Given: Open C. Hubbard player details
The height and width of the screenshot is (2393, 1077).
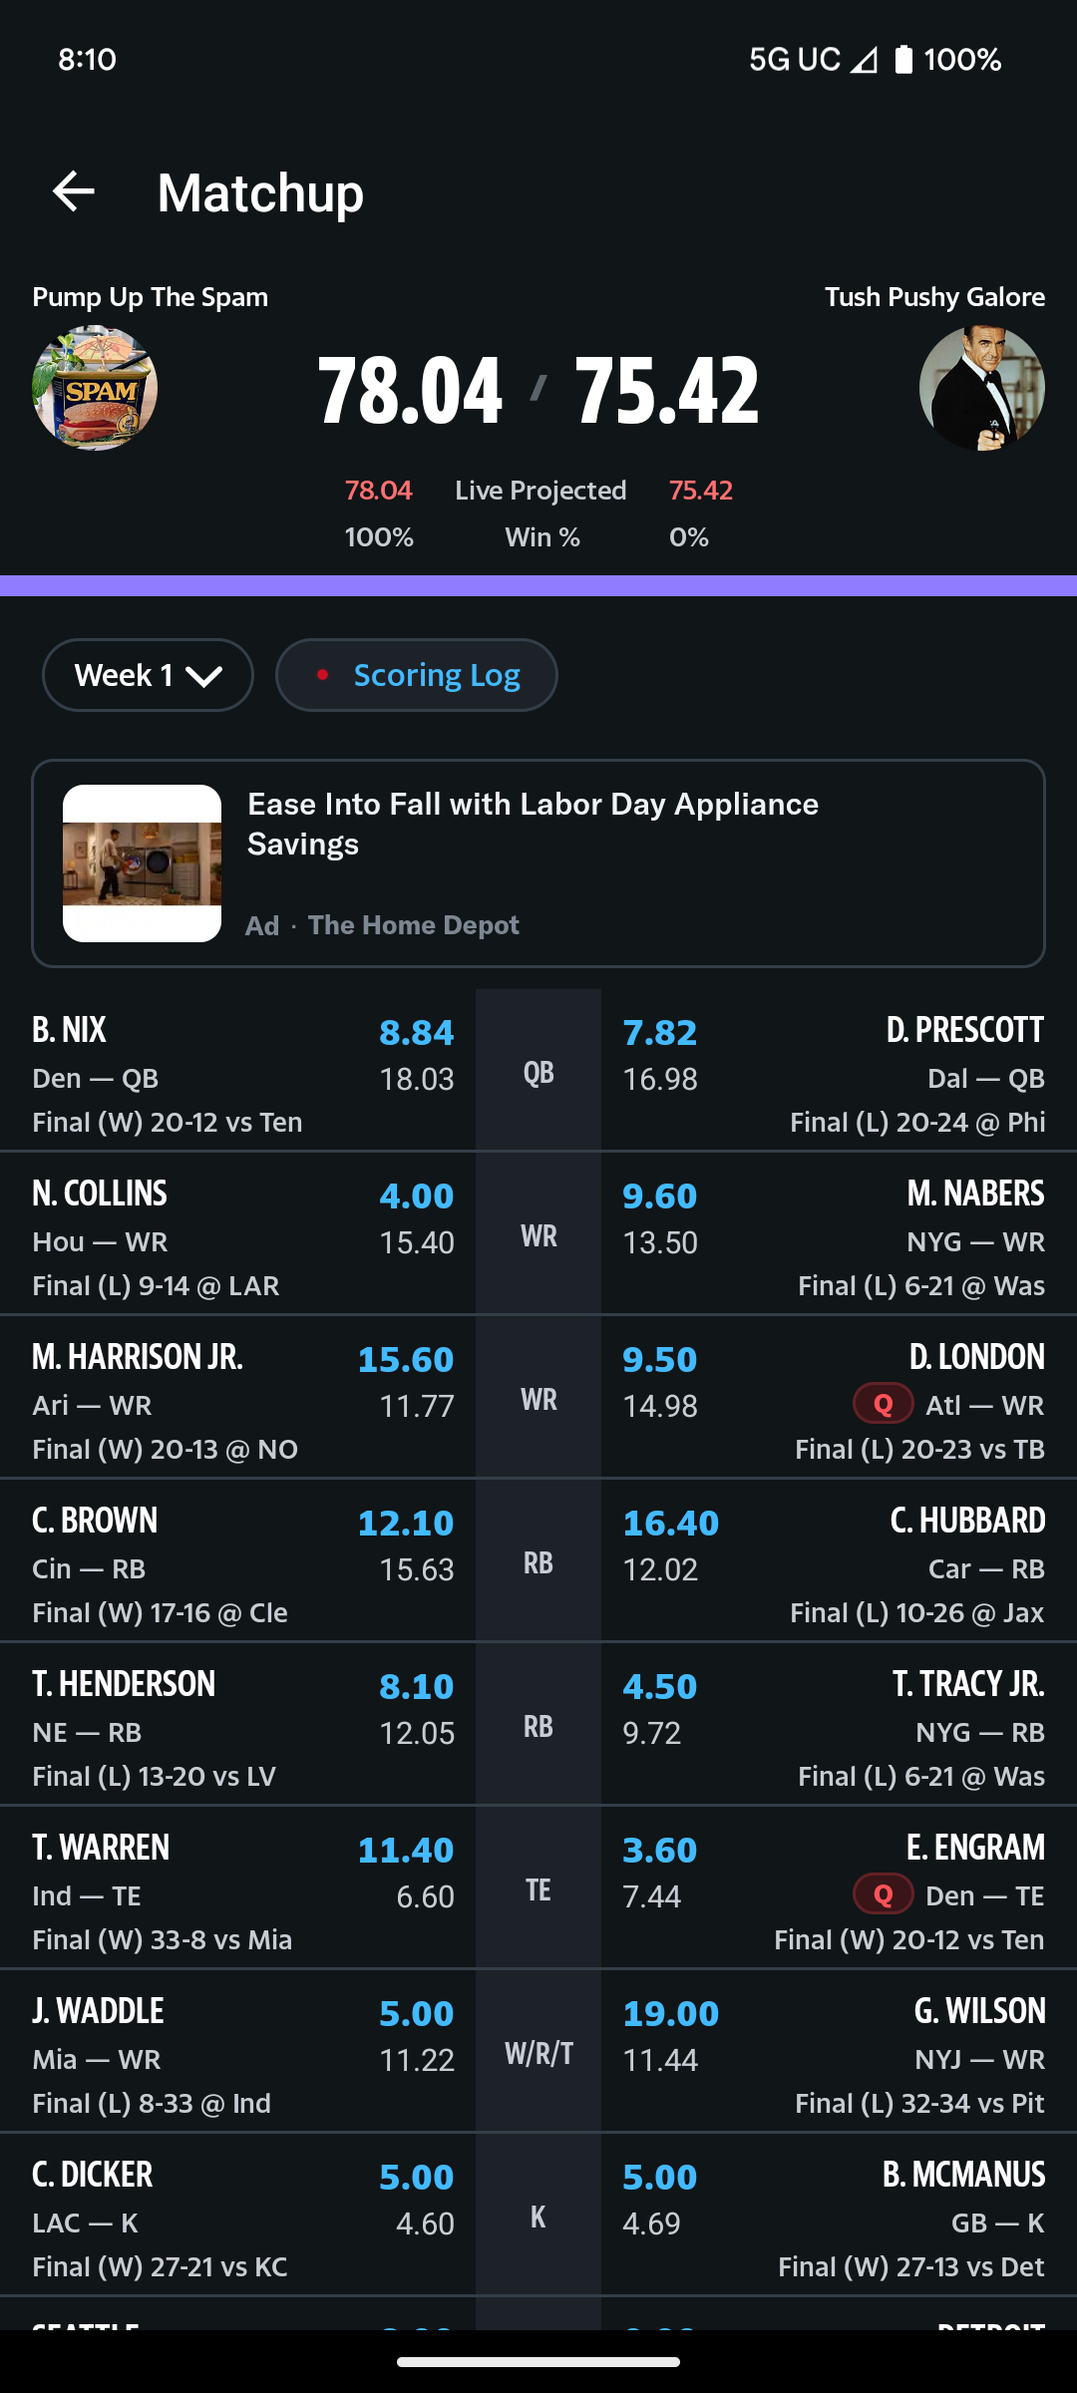Looking at the screenshot, I should click(x=967, y=1521).
